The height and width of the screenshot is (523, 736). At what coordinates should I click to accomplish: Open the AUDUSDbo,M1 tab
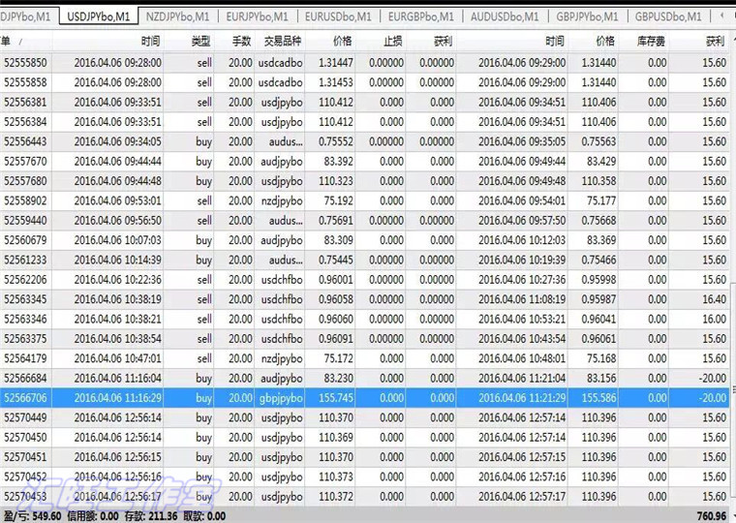pyautogui.click(x=505, y=16)
